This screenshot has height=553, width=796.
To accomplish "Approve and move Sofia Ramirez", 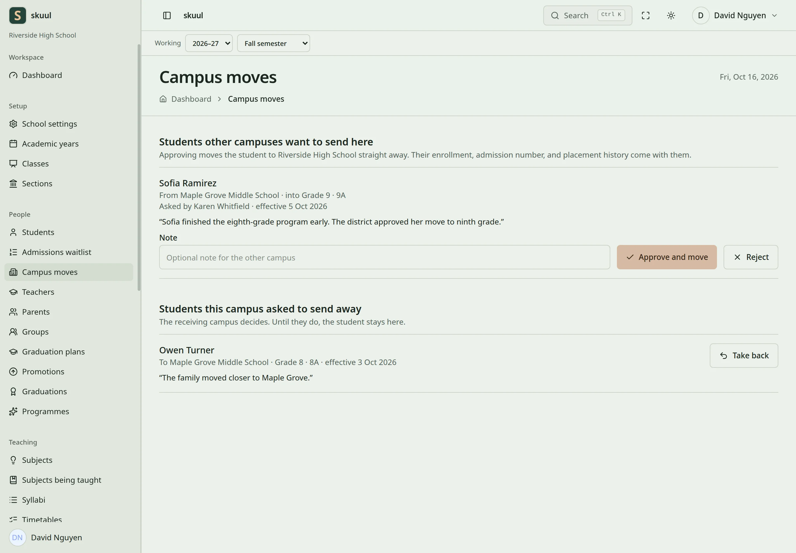I will 666,257.
